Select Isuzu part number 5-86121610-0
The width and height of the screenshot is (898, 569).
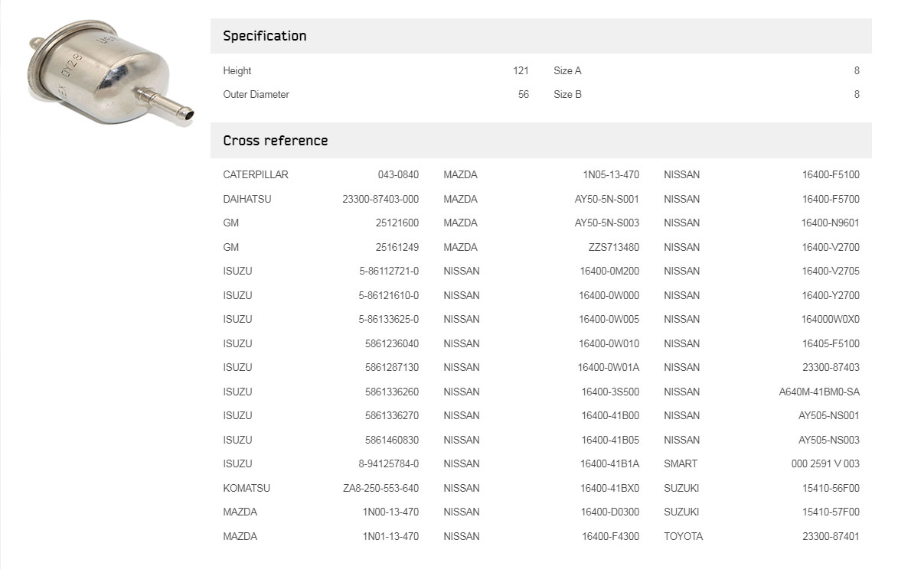[x=389, y=296]
